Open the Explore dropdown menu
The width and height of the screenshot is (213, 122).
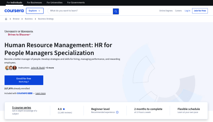click(35, 11)
